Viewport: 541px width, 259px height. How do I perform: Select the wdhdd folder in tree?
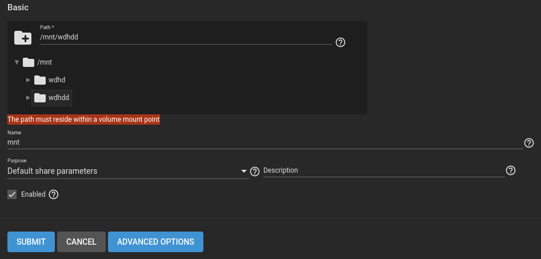[59, 98]
